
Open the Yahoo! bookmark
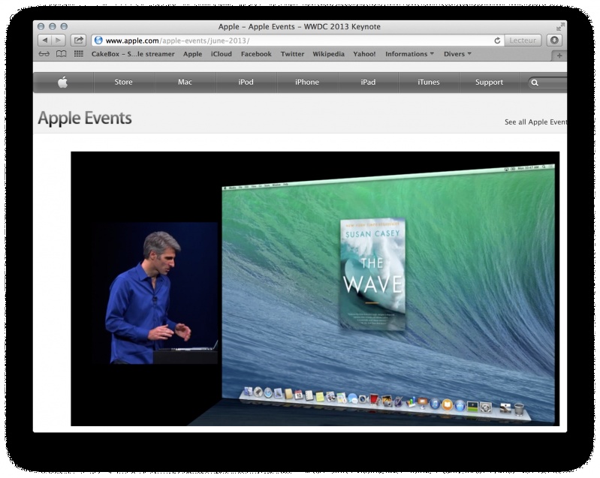(x=364, y=54)
